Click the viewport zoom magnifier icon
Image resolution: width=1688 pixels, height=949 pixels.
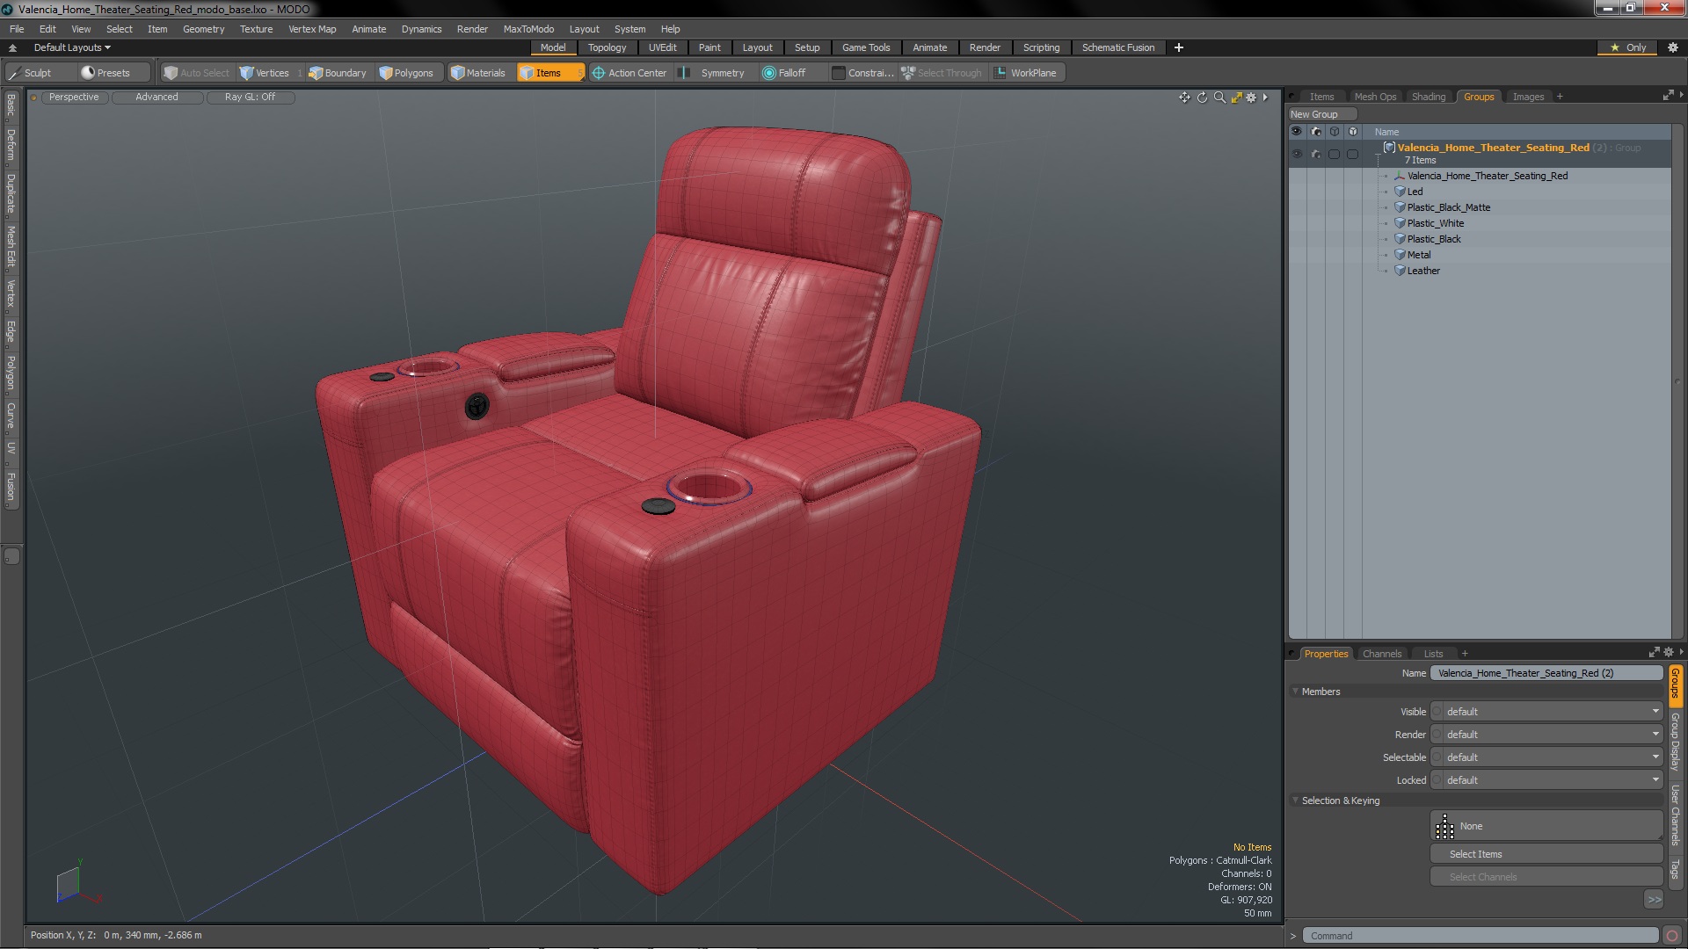(x=1219, y=98)
